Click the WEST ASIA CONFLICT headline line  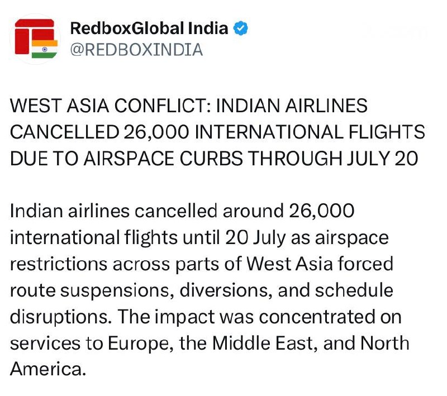click(189, 106)
